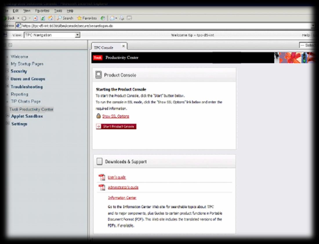319x244 pixels.
Task: Click the browser Refresh icon
Action: [43, 18]
